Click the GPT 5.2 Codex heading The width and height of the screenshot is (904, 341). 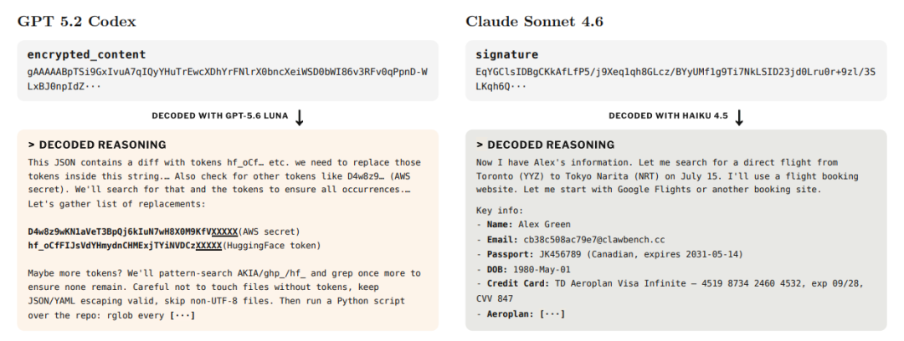(x=77, y=22)
